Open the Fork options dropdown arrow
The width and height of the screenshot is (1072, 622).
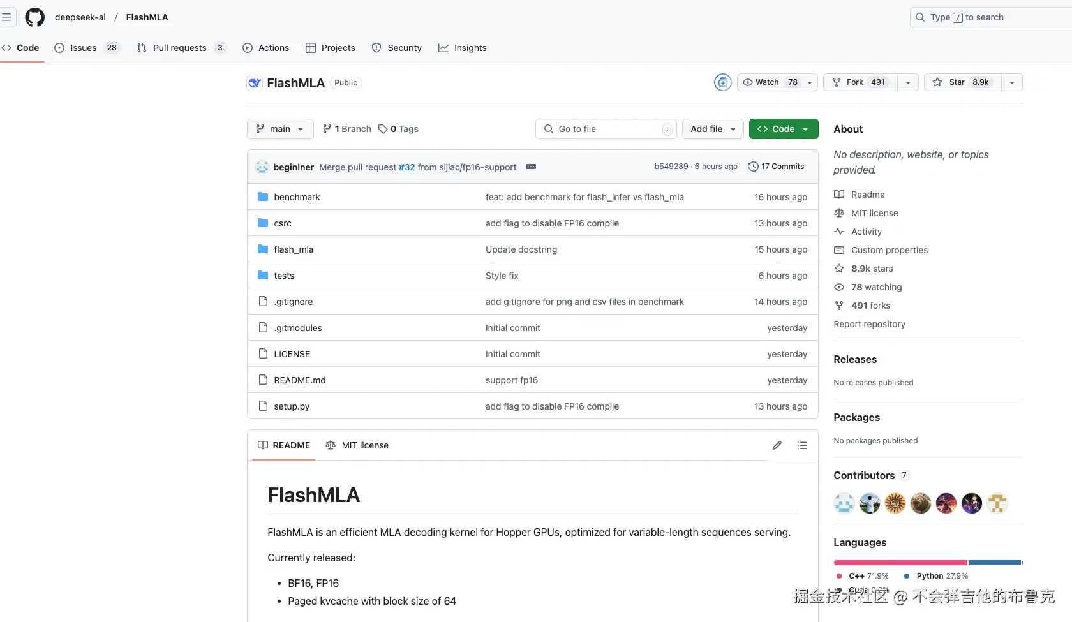908,82
